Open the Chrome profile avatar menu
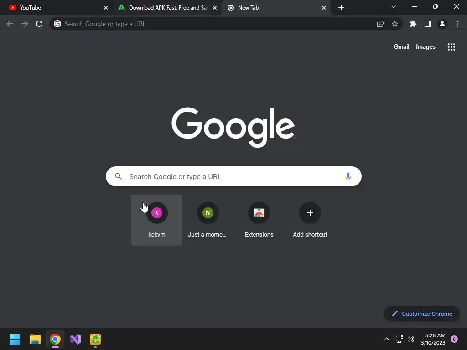467x350 pixels. [442, 24]
